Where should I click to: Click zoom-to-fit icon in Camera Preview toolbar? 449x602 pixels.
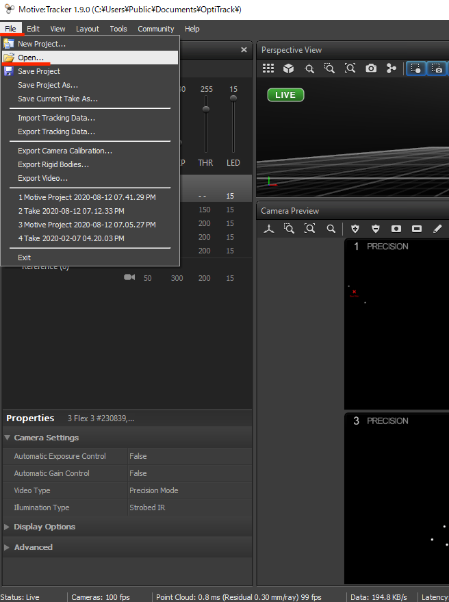tap(309, 229)
